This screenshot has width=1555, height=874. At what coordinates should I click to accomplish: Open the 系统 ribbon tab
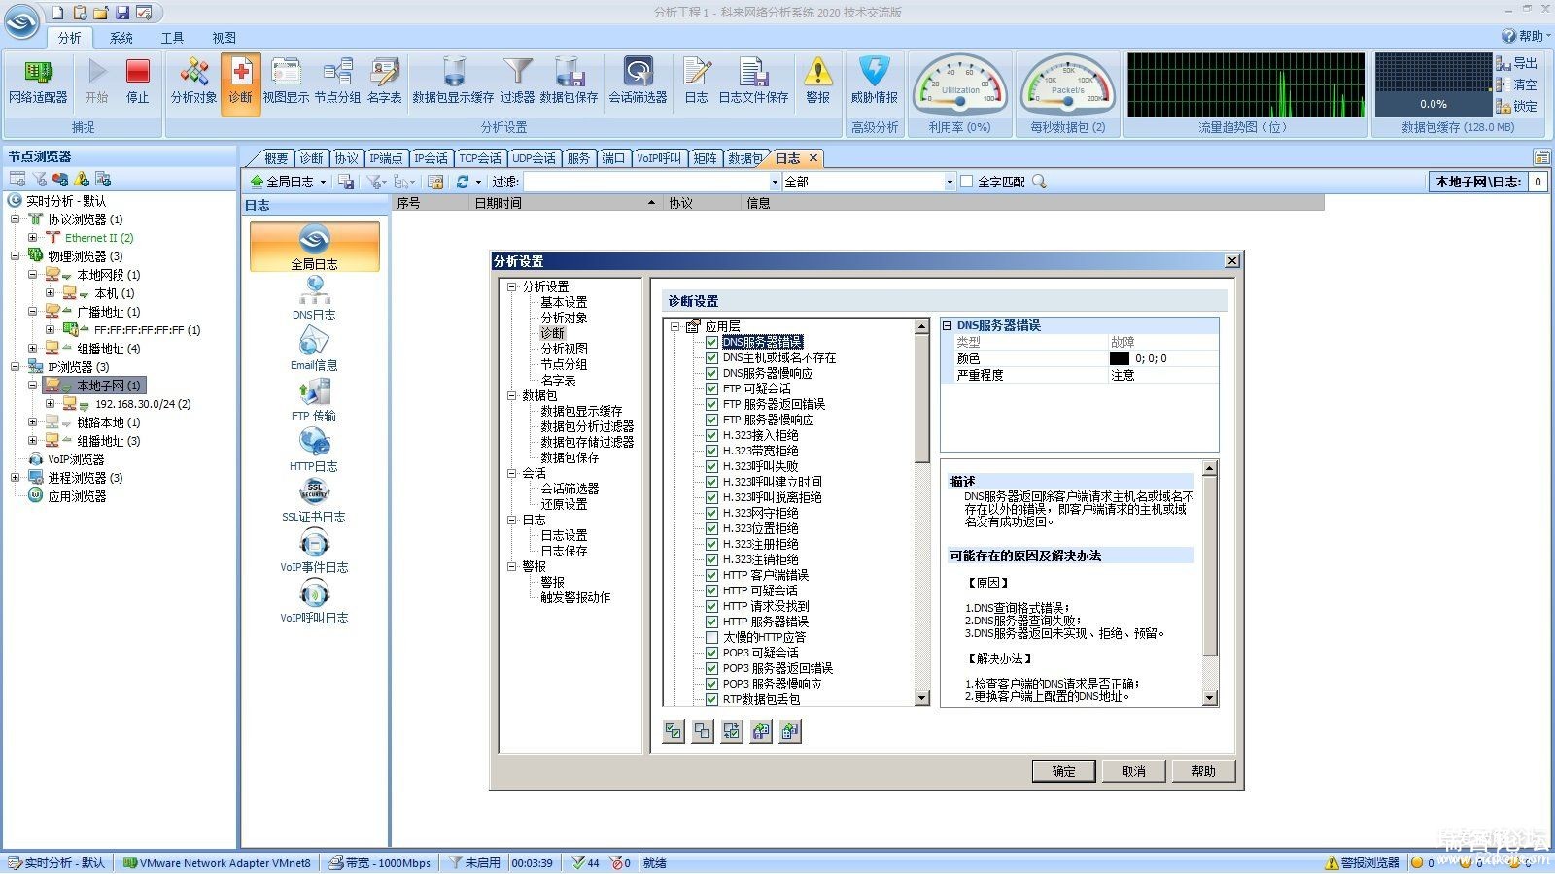point(121,38)
